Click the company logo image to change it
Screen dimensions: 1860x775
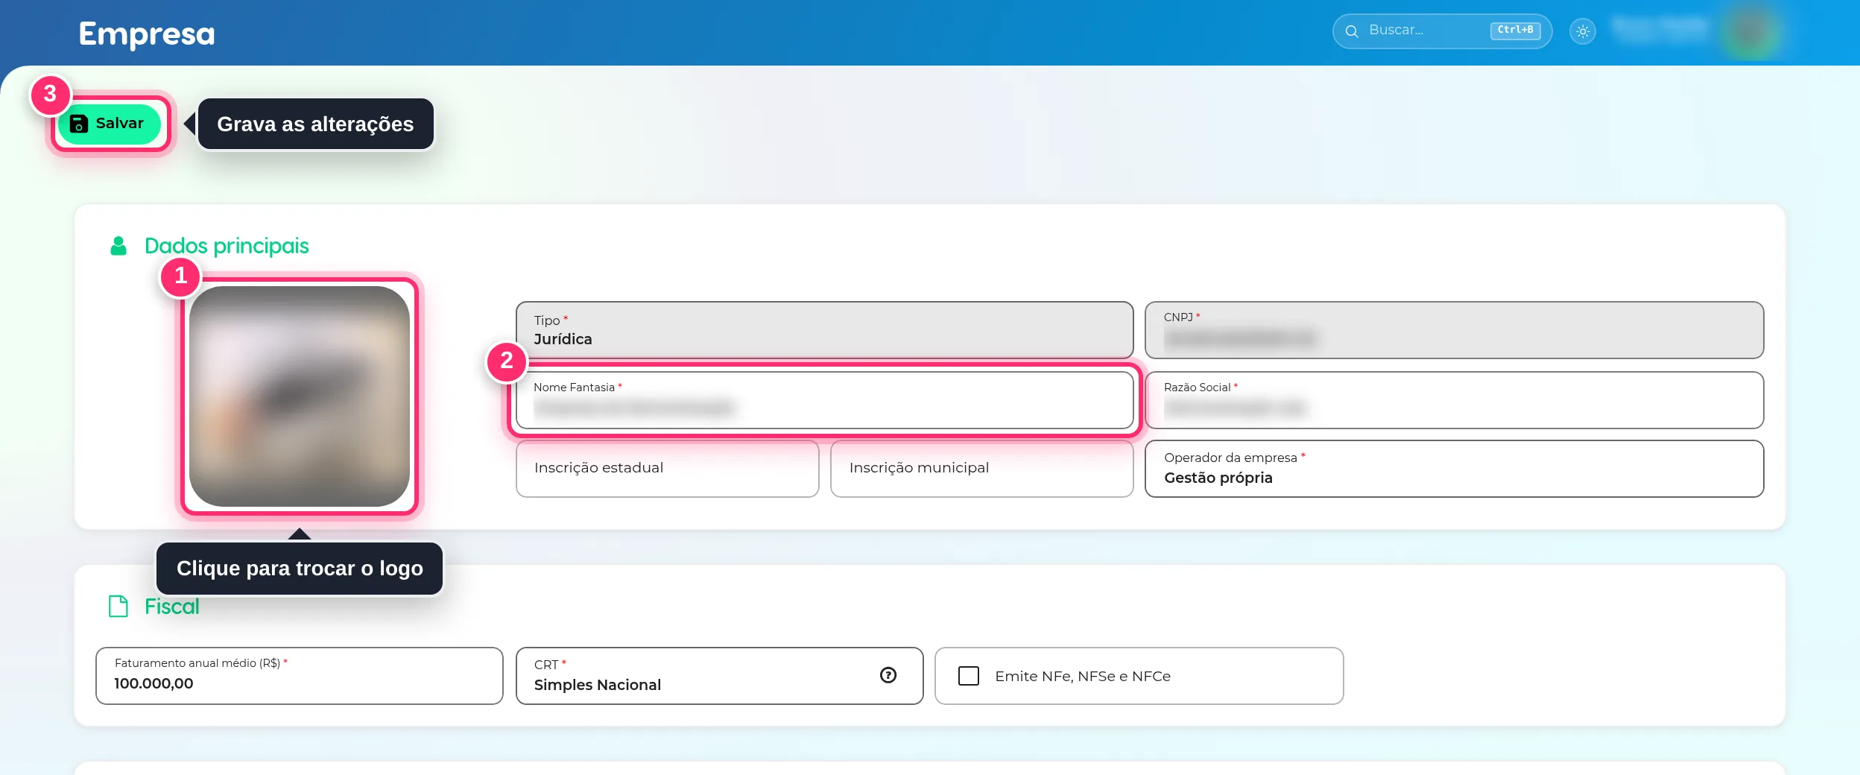click(x=300, y=396)
